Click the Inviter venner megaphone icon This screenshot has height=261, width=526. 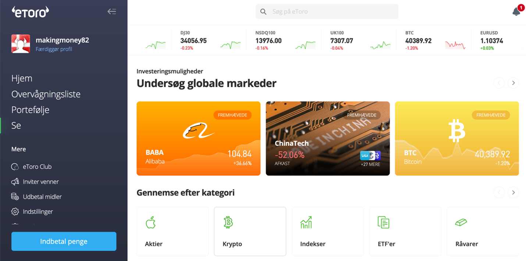pos(15,182)
